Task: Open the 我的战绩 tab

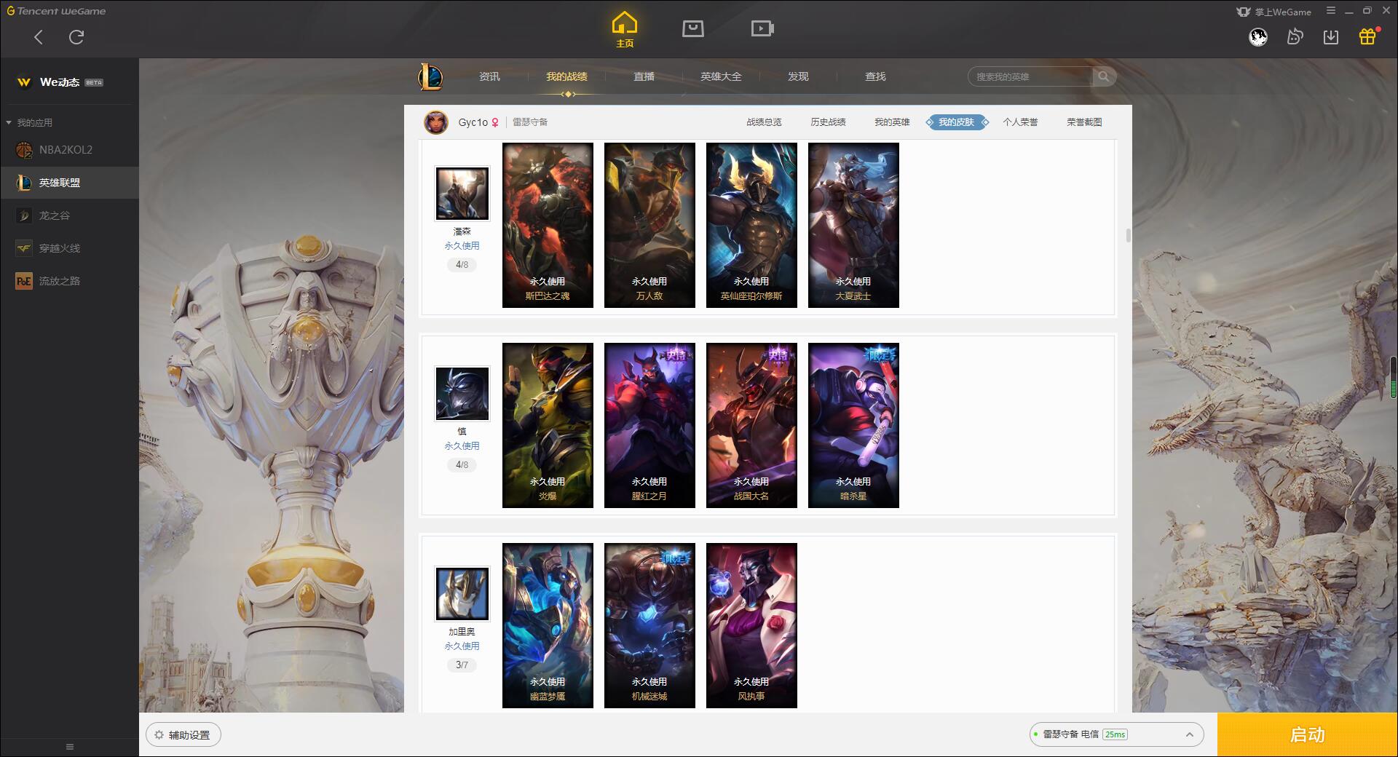Action: point(566,76)
